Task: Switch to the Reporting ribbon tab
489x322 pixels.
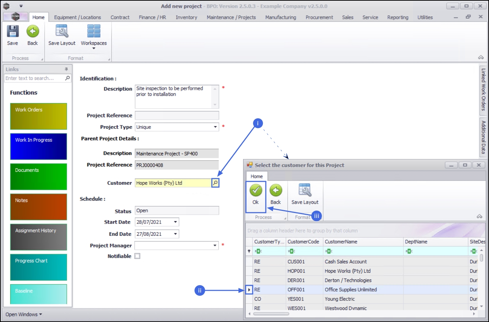Action: (398, 17)
